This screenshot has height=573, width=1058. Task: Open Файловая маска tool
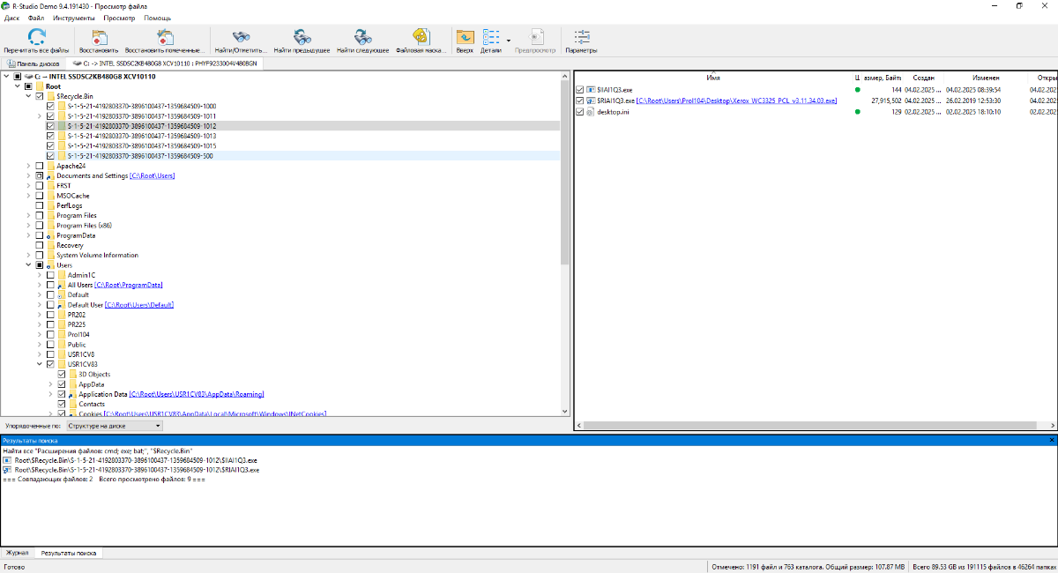pyautogui.click(x=421, y=37)
